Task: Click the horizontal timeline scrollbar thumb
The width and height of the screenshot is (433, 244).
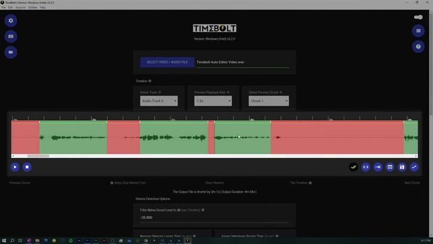Action: (38, 156)
